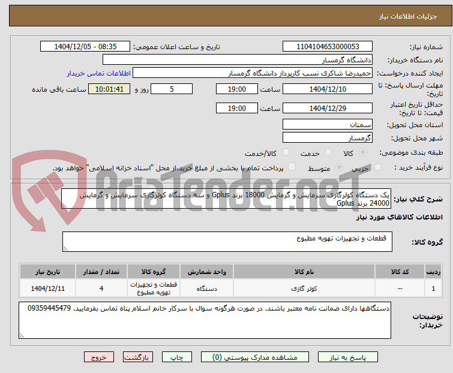The width and height of the screenshot is (453, 373).
Task: Click the need date cell 1404/12/11
Action: pyautogui.click(x=47, y=288)
